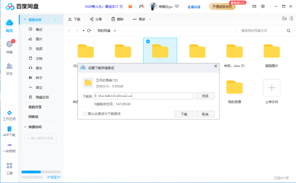Screen dimensions: 296x183
Task: Click the 取消 button in dialog
Action: pos(205,114)
